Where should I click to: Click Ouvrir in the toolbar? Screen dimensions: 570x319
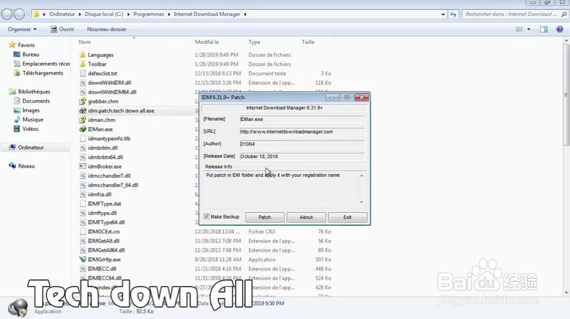[x=62, y=29]
